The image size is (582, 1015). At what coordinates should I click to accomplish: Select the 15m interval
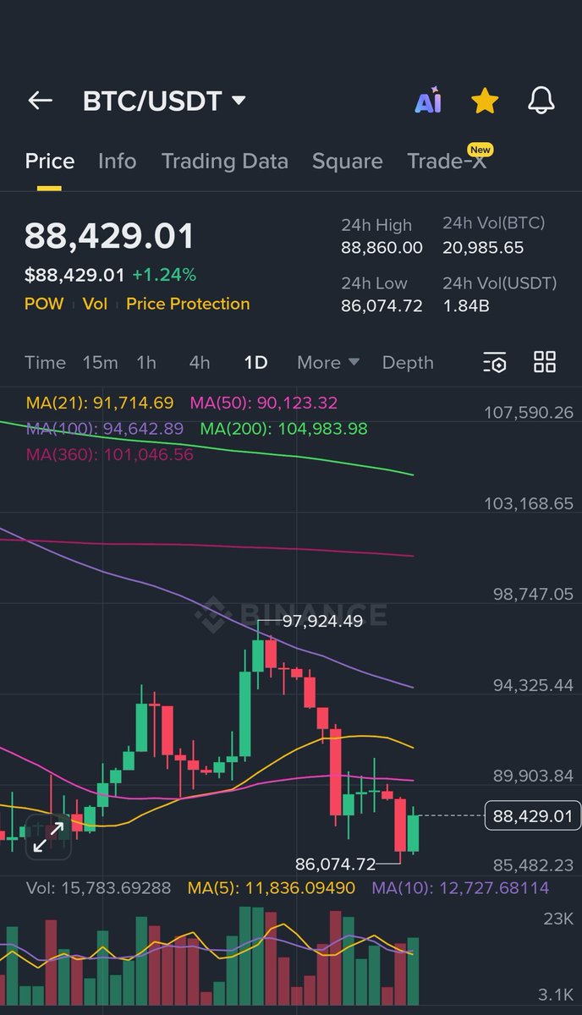(x=100, y=362)
